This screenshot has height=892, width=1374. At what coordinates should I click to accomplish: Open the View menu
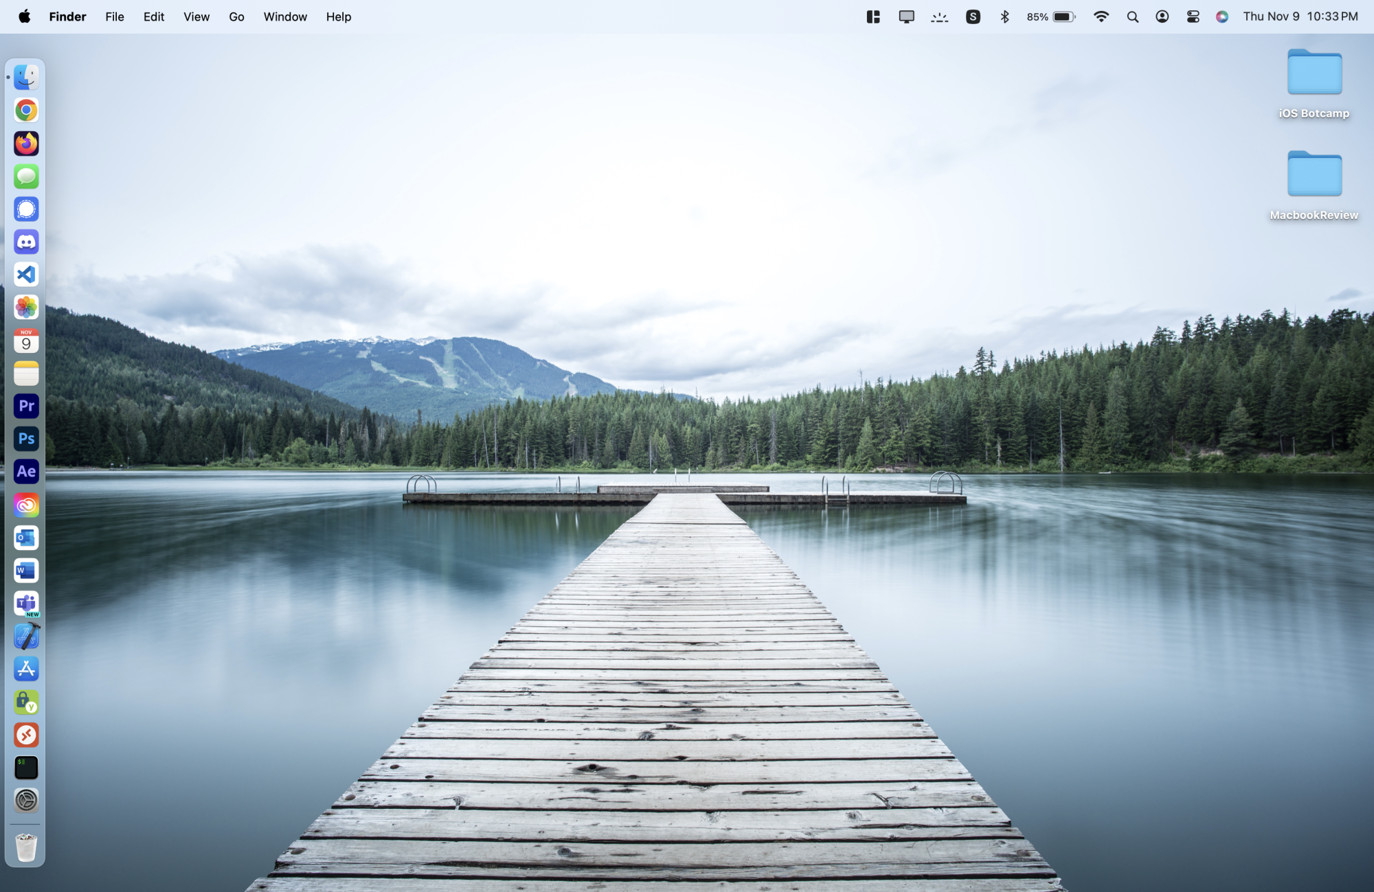click(x=196, y=16)
